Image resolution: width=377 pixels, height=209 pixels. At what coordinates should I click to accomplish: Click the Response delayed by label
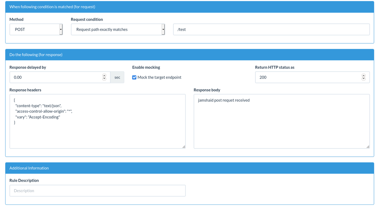28,67
